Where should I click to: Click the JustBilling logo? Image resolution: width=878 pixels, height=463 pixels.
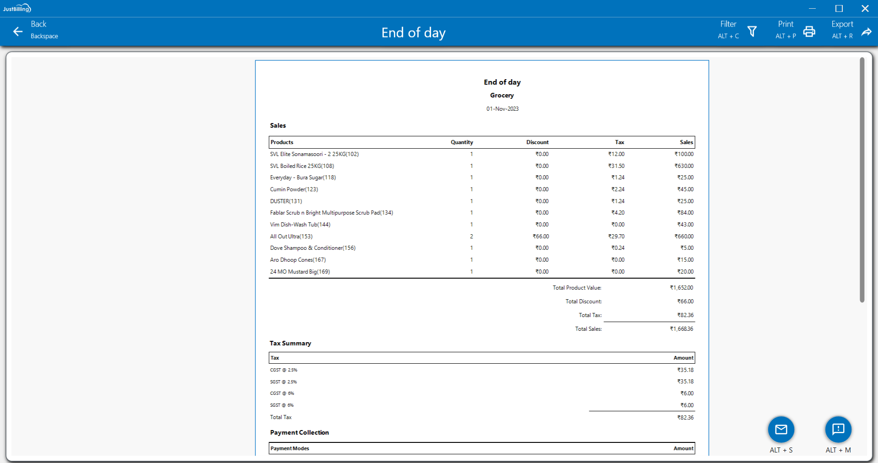click(17, 8)
